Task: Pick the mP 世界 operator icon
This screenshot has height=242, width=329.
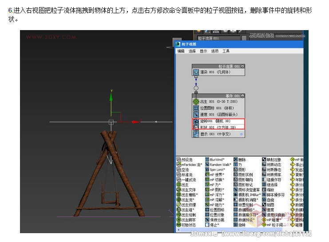Action: 207,175
